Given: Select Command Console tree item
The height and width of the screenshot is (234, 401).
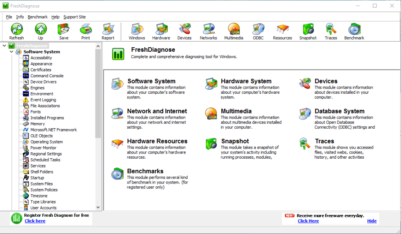Looking at the screenshot, I should click(47, 76).
